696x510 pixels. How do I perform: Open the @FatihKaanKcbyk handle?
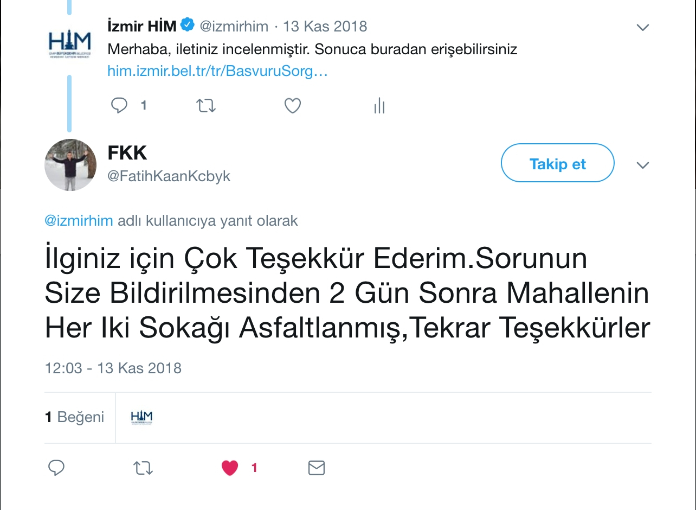tap(169, 176)
